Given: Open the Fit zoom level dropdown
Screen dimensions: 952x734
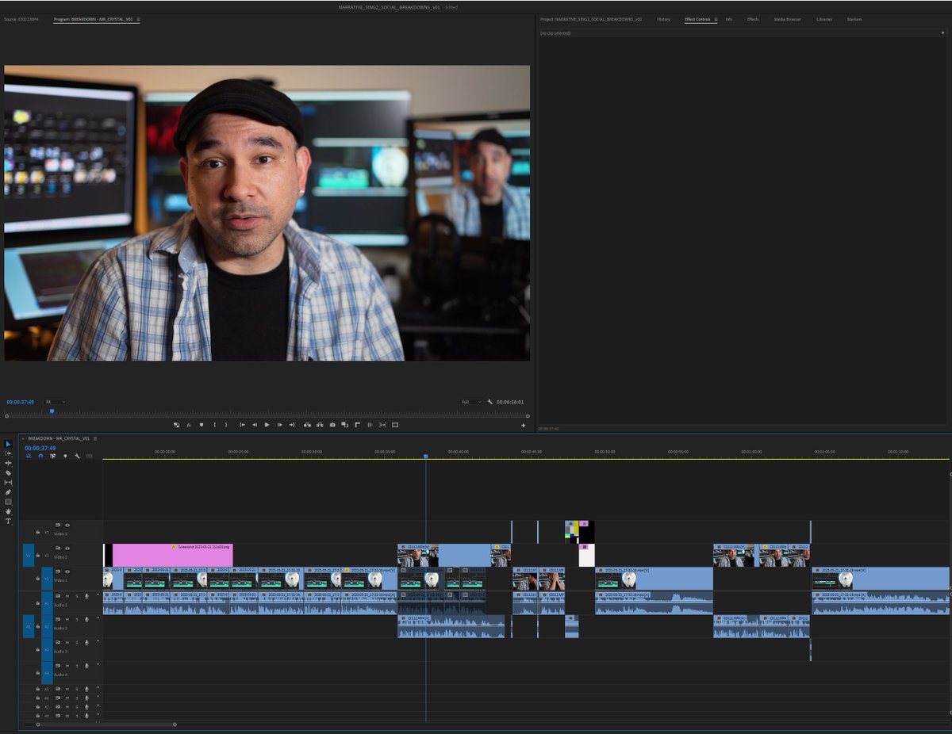Looking at the screenshot, I should tap(56, 402).
